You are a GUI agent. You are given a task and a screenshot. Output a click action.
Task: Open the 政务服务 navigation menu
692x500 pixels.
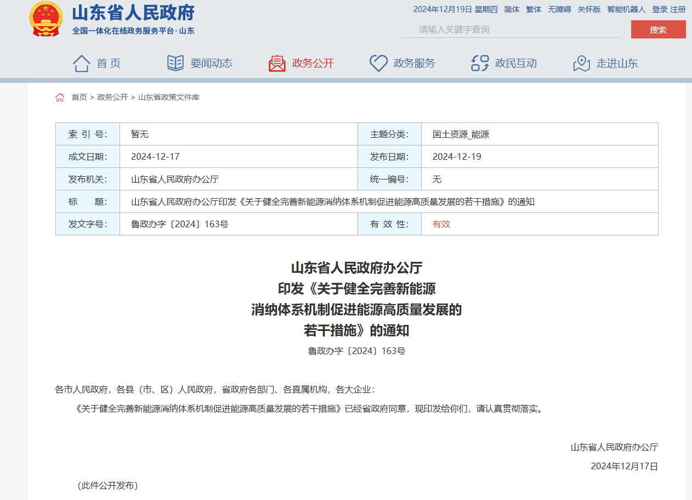[x=414, y=63]
